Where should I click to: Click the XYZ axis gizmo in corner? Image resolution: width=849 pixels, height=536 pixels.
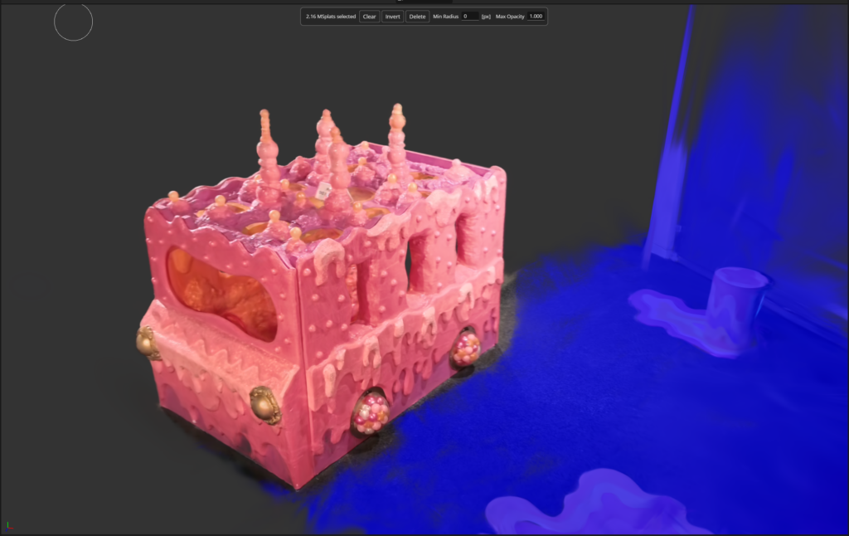click(x=9, y=524)
